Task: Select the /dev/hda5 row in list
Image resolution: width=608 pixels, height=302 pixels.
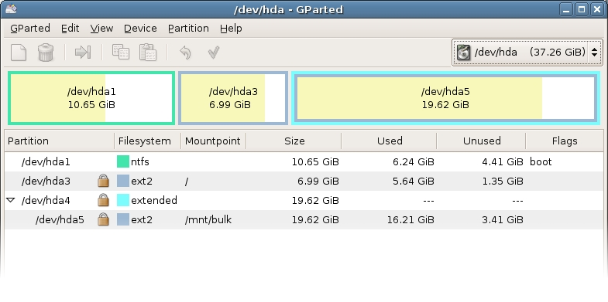Action: 304,219
